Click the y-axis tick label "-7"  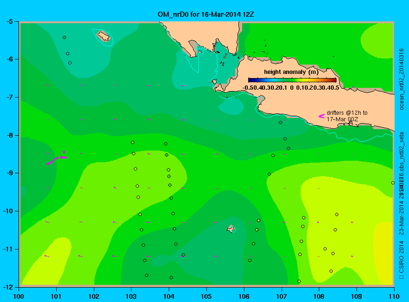point(10,97)
